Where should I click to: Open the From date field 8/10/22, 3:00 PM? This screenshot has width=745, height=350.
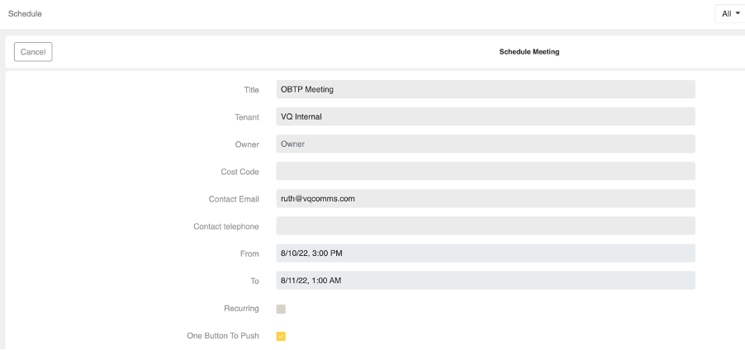point(486,253)
